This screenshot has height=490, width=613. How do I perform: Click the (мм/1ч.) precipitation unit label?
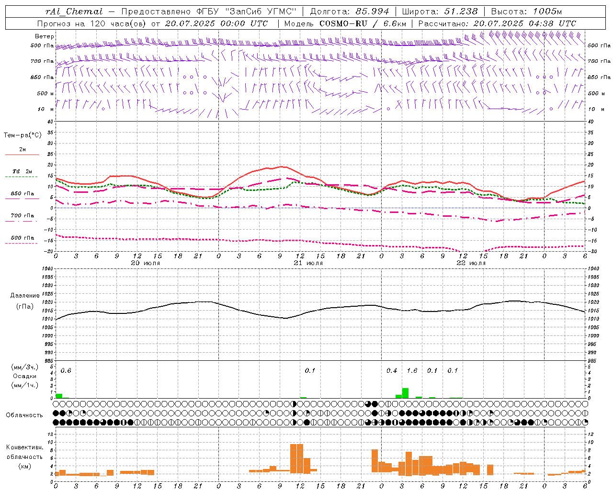pyautogui.click(x=24, y=385)
